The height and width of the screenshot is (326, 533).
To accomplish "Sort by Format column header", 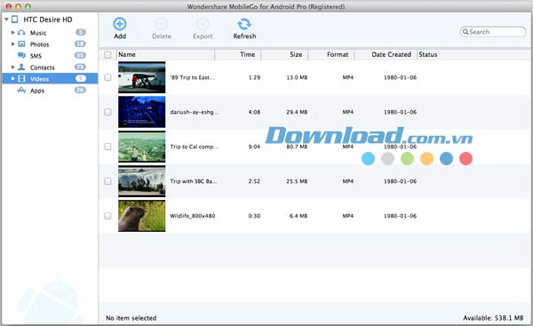I will point(331,54).
